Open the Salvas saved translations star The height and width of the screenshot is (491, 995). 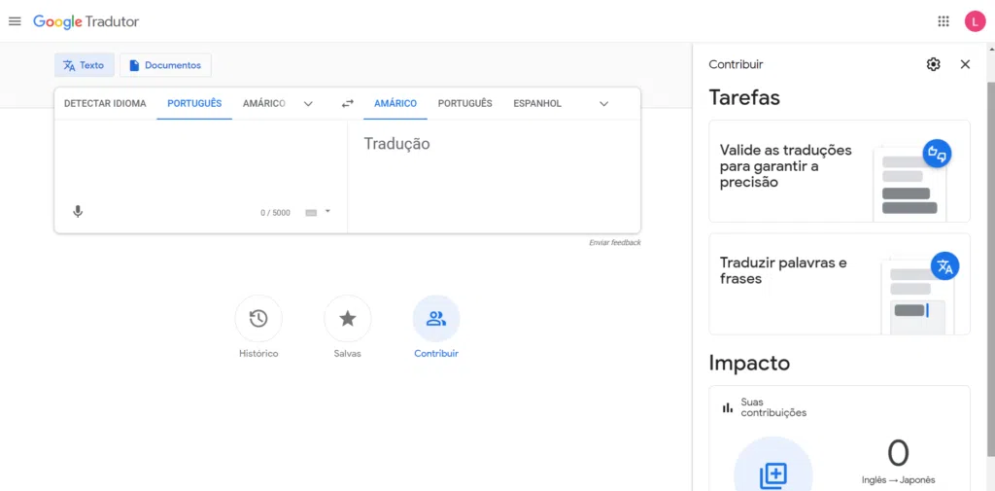[x=347, y=319]
